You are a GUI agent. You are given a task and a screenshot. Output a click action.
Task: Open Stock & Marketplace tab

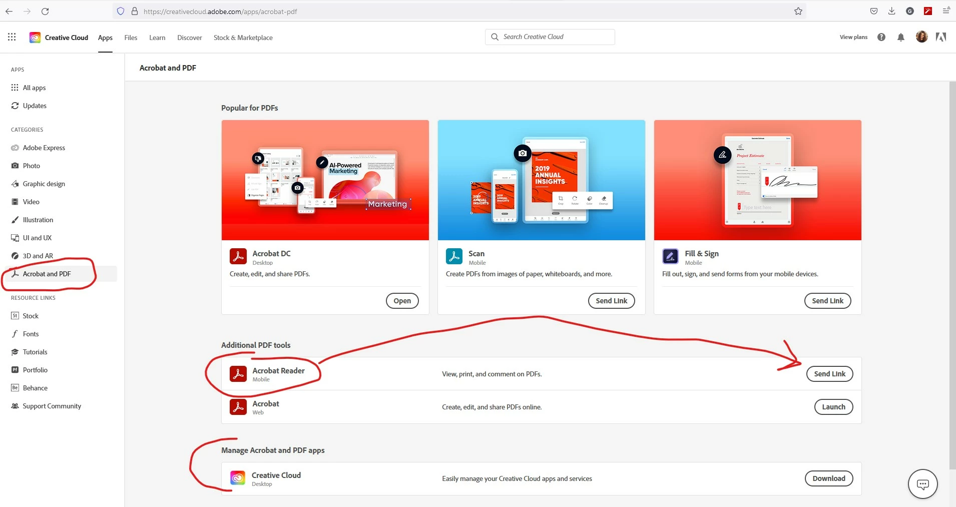pos(243,38)
